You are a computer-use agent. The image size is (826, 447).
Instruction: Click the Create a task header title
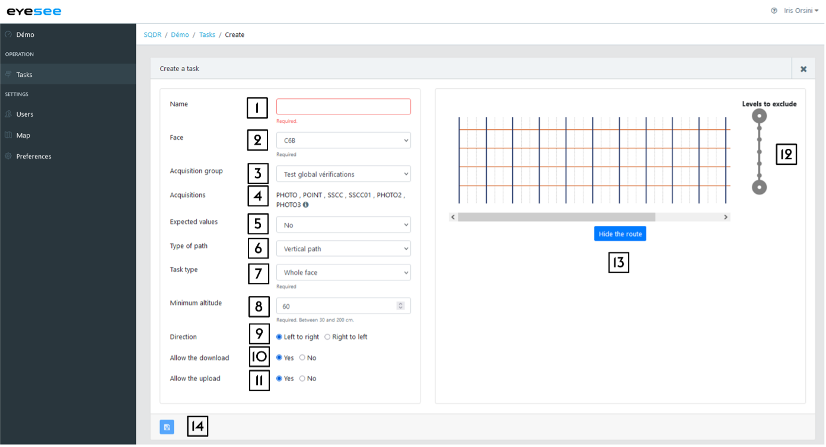180,69
